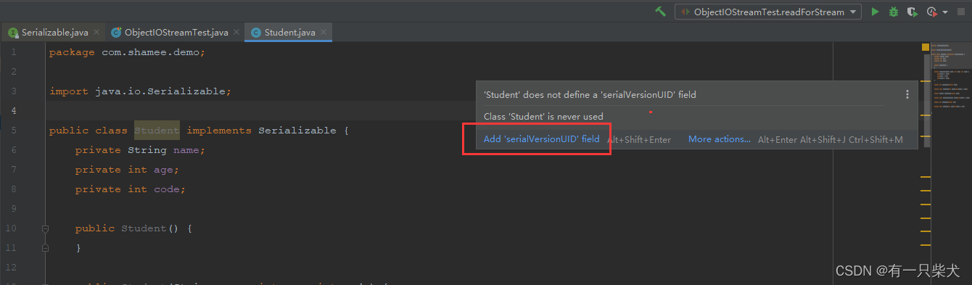Collapse the Student() constructor fold marker on line 10
972x285 pixels.
click(45, 228)
